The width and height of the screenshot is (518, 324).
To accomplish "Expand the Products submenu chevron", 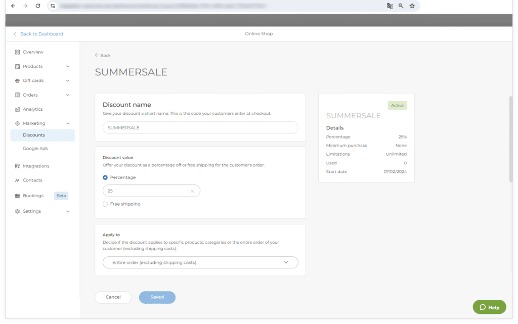I will [x=68, y=67].
